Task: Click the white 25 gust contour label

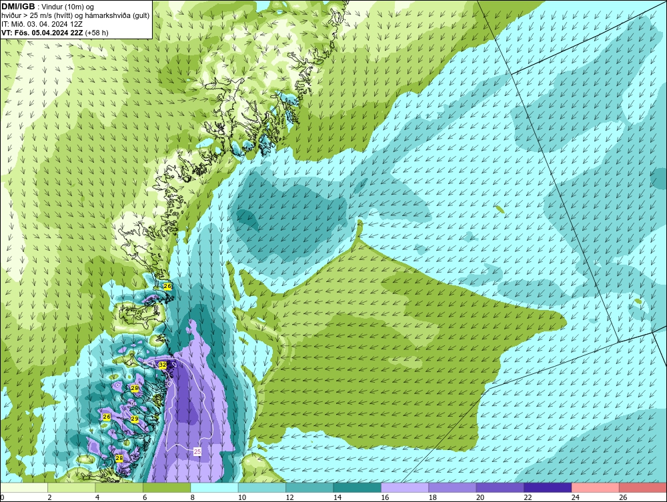Action: click(197, 451)
